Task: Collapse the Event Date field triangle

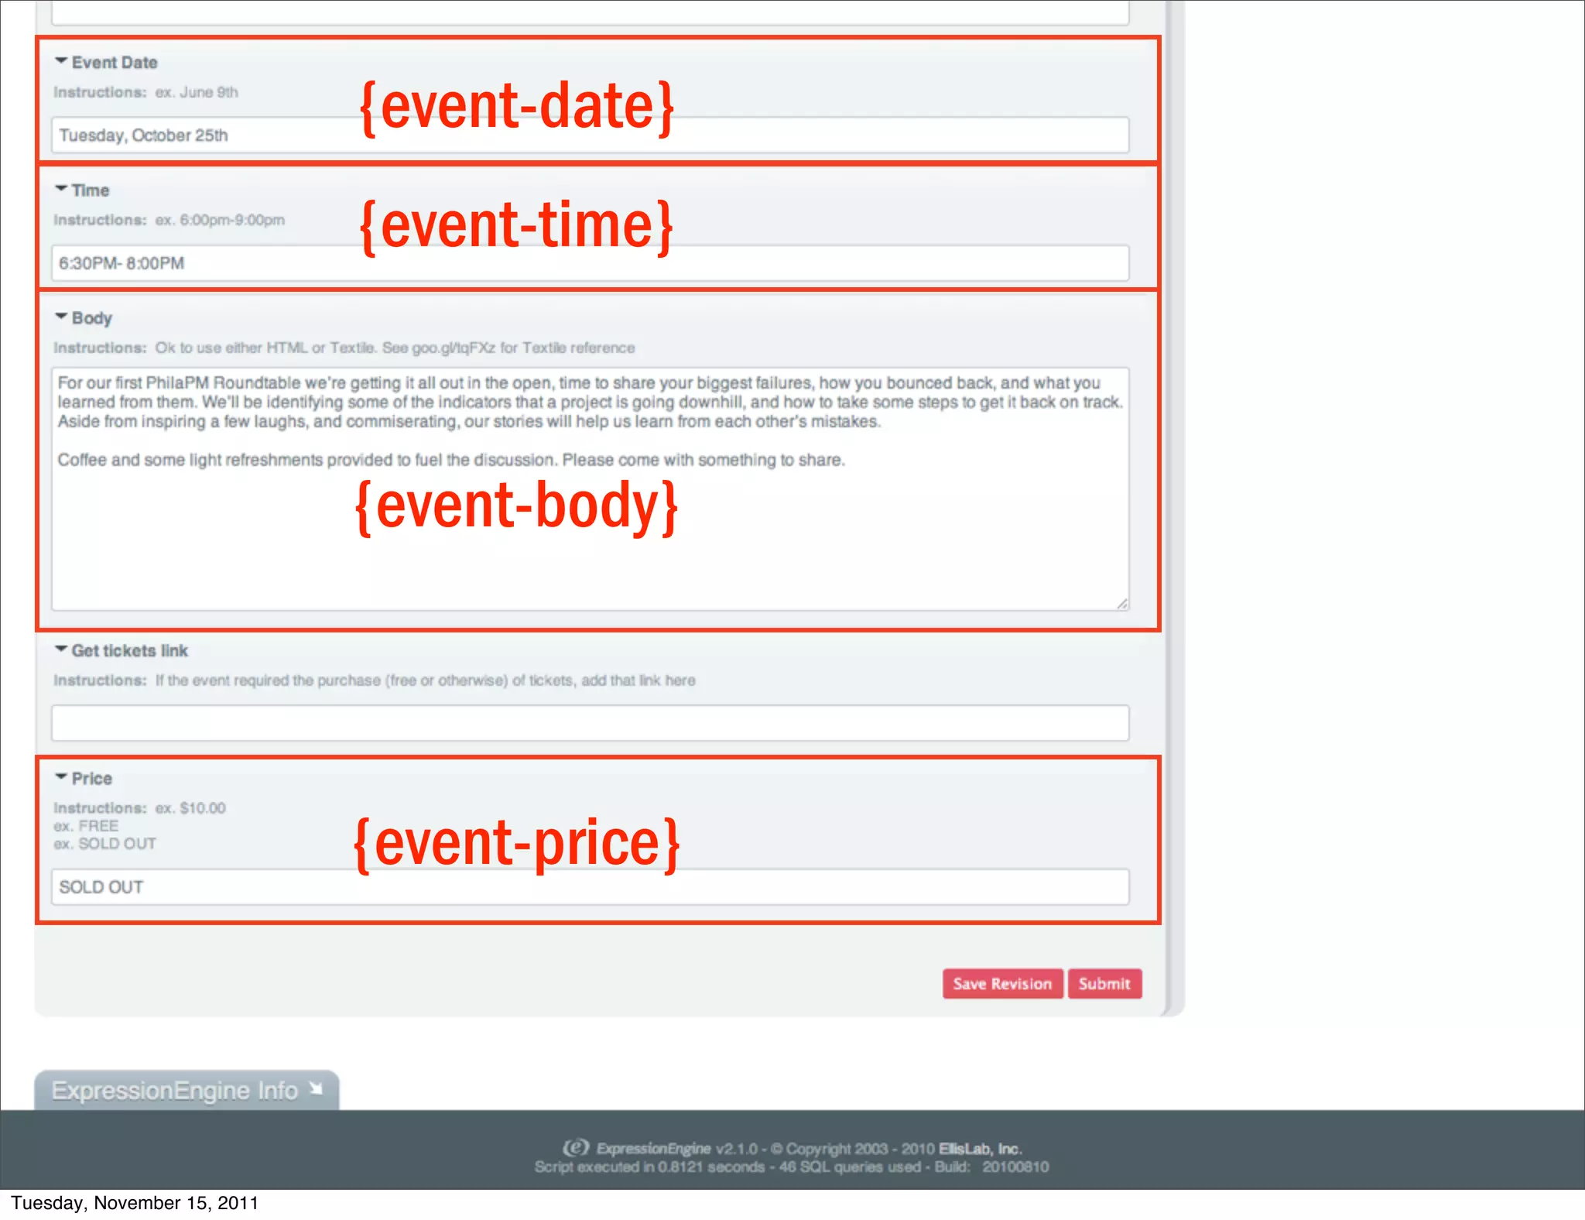Action: (61, 60)
